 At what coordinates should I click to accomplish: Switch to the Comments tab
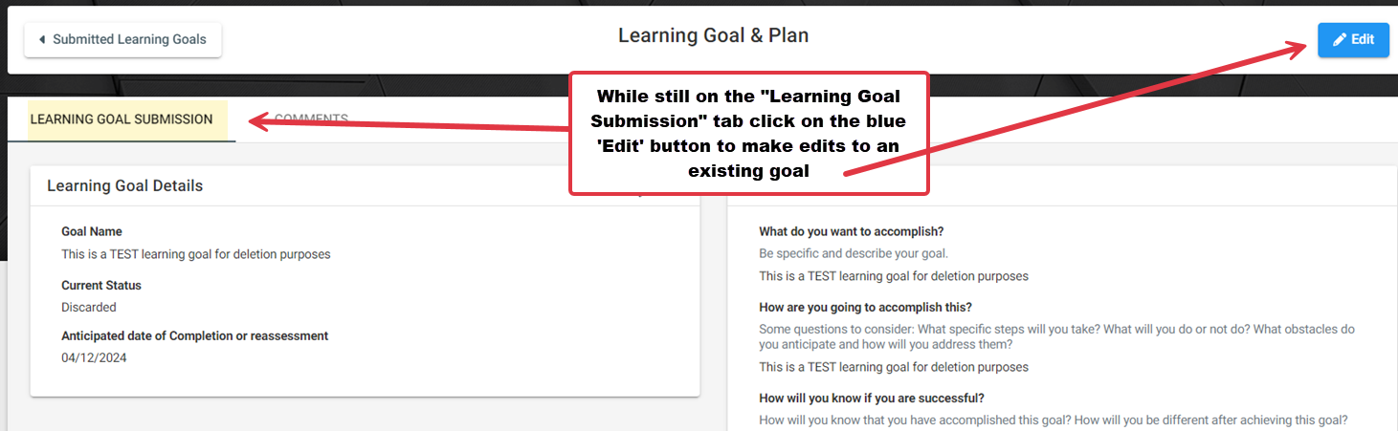311,119
